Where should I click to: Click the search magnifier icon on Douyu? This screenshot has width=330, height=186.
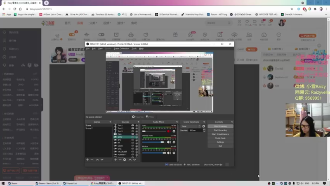[x=229, y=23]
